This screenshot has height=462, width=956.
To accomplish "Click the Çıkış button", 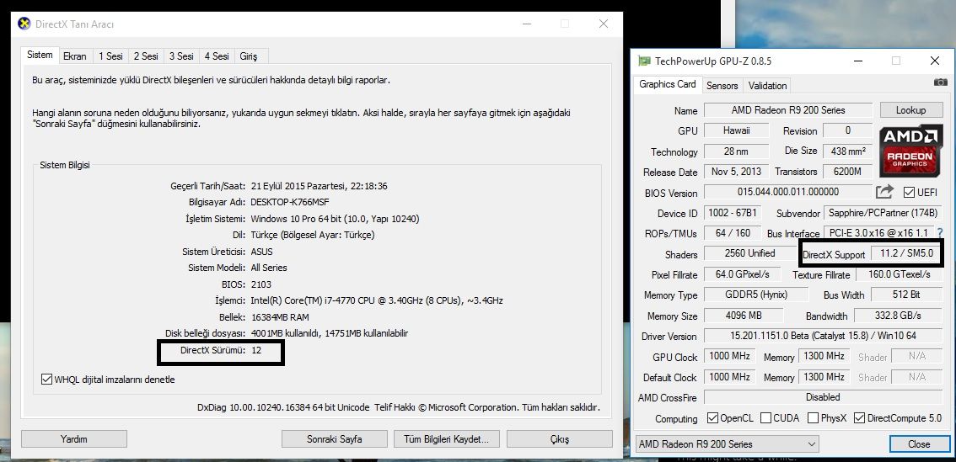I will pos(559,439).
